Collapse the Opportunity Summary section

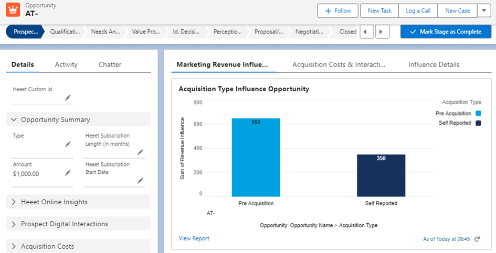click(x=78, y=119)
